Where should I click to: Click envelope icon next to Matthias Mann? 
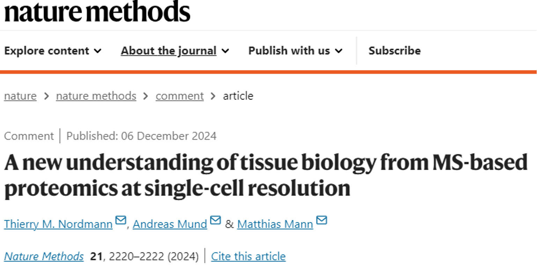[321, 220]
